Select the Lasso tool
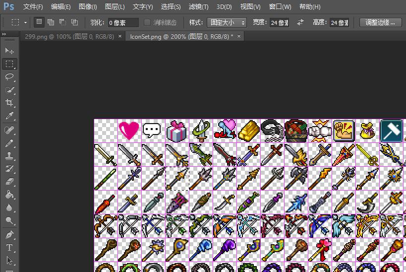Viewport: 406px width, 272px height. (x=9, y=77)
